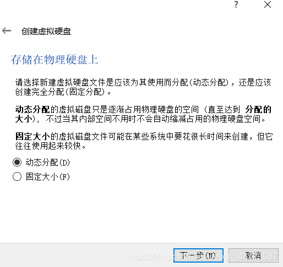This screenshot has height=267, width=283.
Task: Click the 固定大小(F) option label text
Action: [48, 177]
